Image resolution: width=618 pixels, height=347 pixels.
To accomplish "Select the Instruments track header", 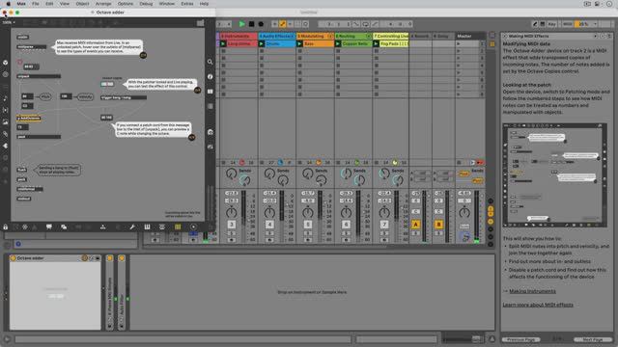I will coord(238,37).
